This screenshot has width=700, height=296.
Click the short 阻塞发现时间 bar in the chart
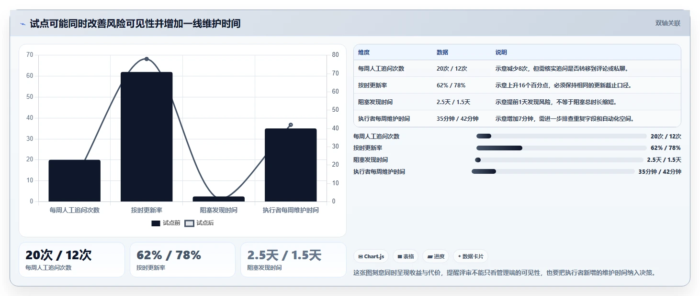[219, 199]
